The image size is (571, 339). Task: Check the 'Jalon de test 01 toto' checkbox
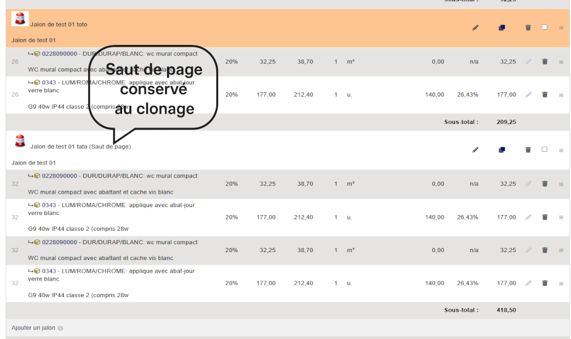(x=544, y=27)
